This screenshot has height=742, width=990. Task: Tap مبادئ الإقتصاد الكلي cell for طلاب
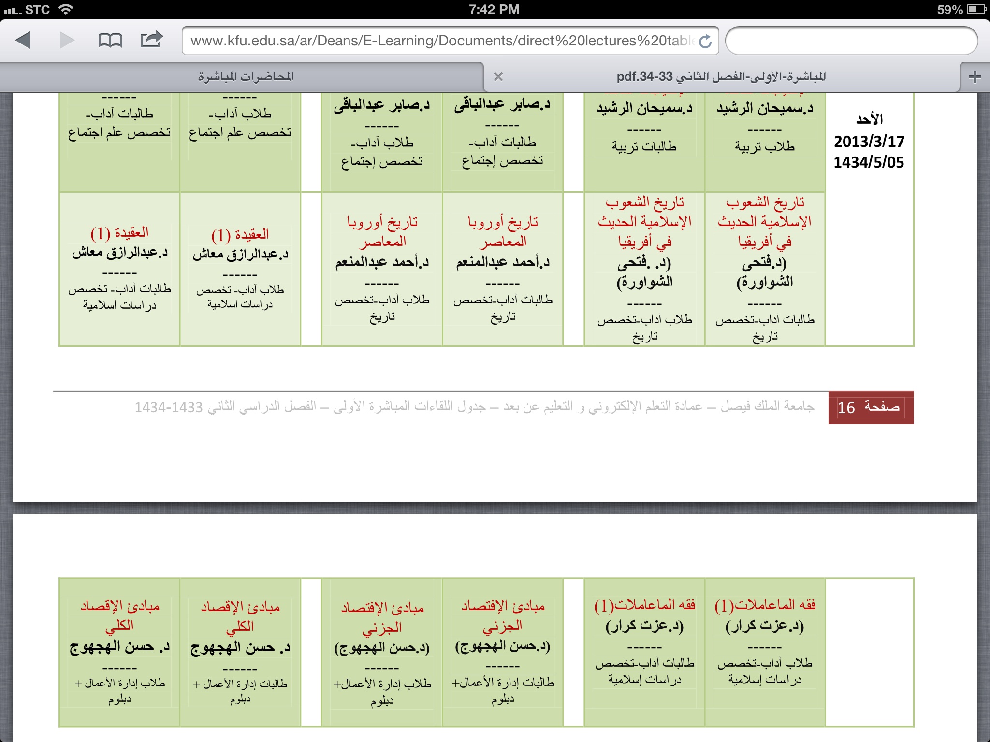click(x=119, y=652)
